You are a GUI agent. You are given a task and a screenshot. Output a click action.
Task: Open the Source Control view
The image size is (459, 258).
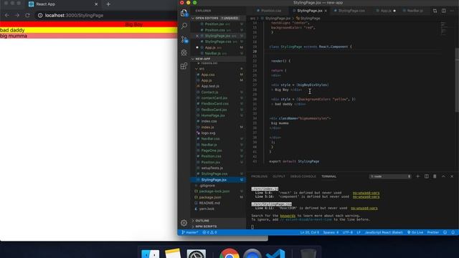[184, 39]
